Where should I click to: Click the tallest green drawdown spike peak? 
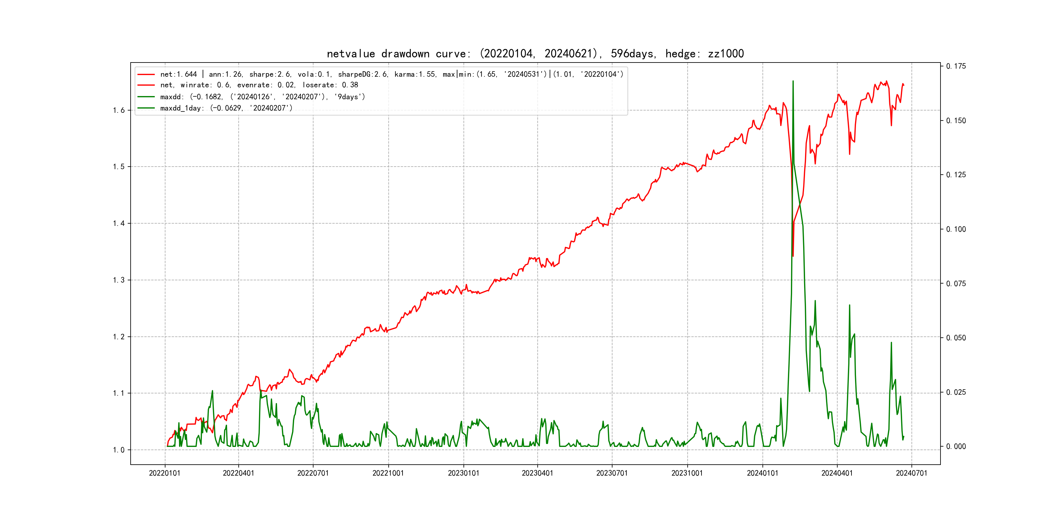pos(793,81)
